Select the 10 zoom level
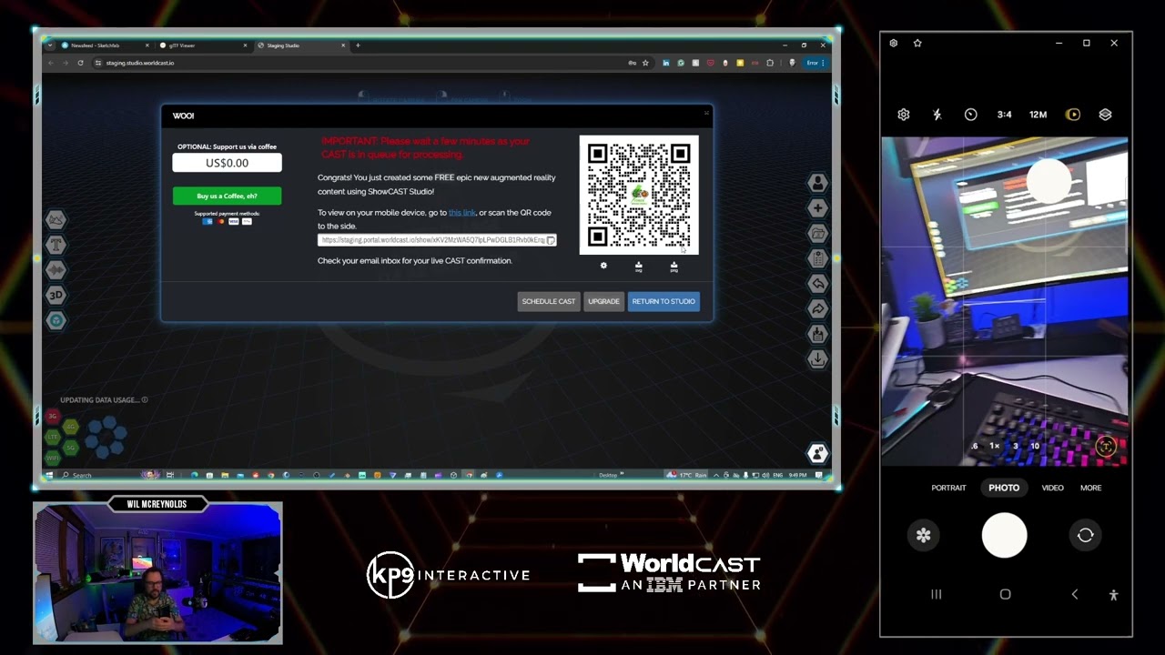This screenshot has height=655, width=1165. click(1035, 446)
